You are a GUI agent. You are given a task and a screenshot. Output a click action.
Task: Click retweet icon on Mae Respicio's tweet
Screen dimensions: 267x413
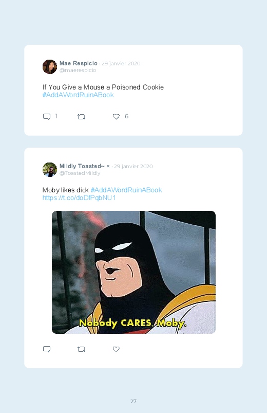coord(81,116)
